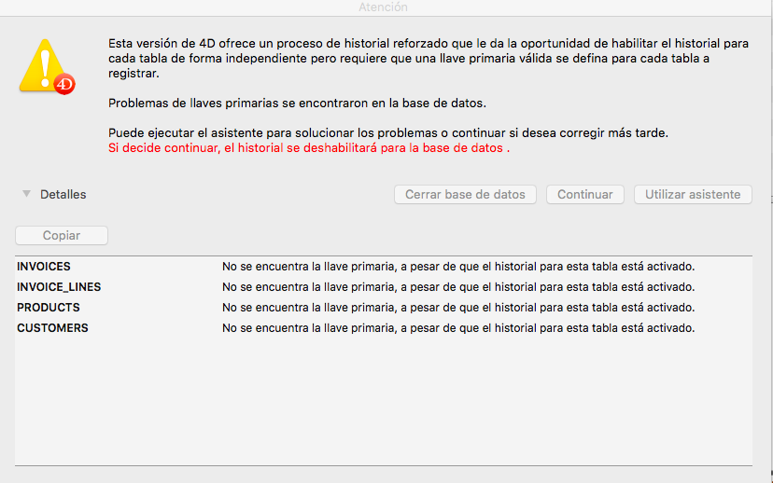Click the Continuar button
Image resolution: width=773 pixels, height=483 pixels.
(584, 195)
